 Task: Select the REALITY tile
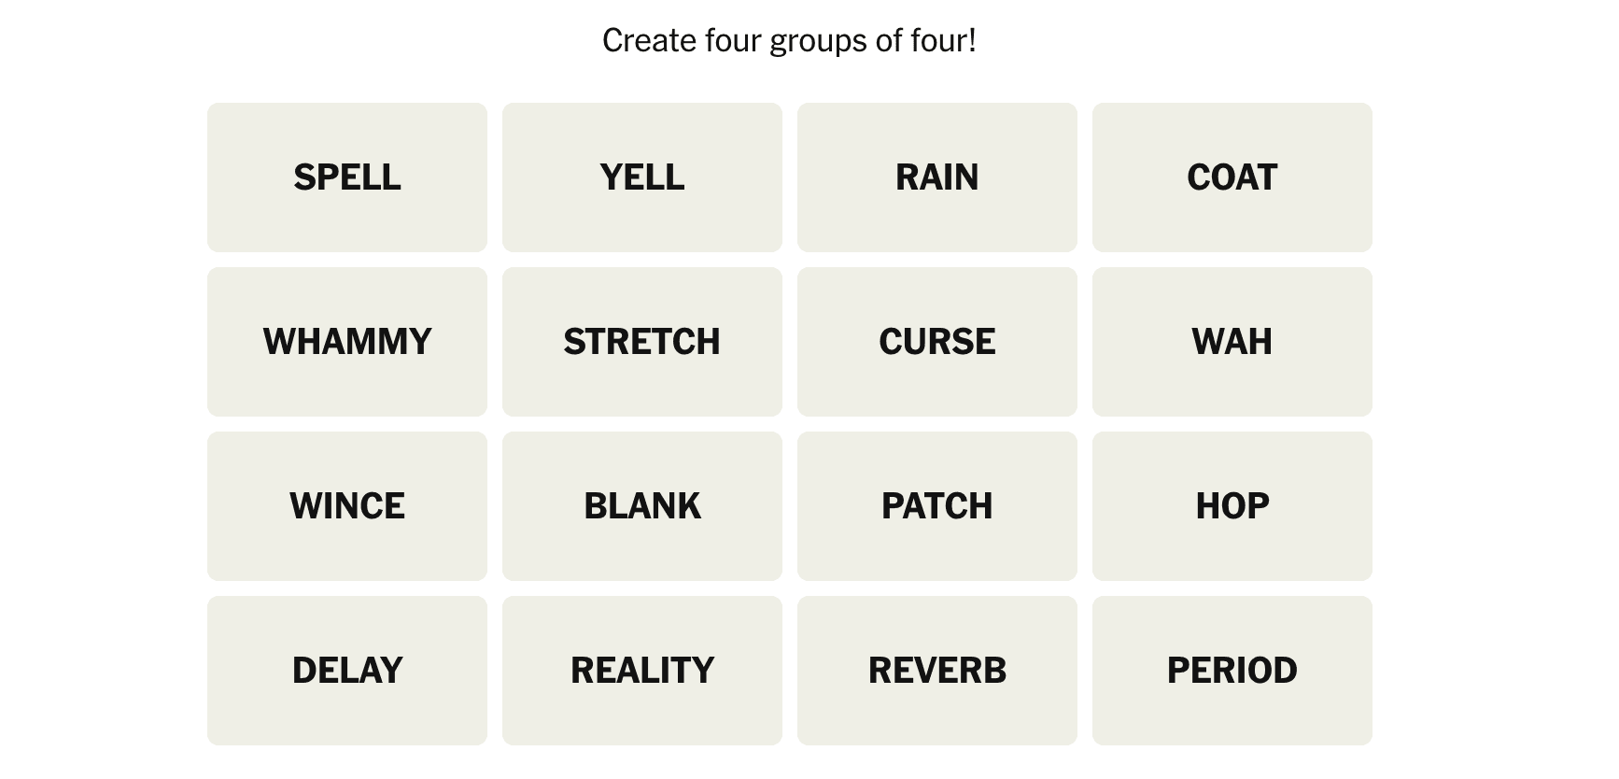click(642, 671)
